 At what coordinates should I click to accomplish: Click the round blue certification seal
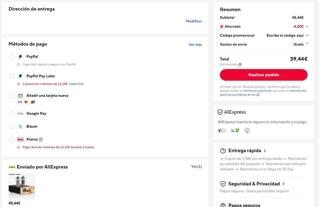tap(247, 131)
